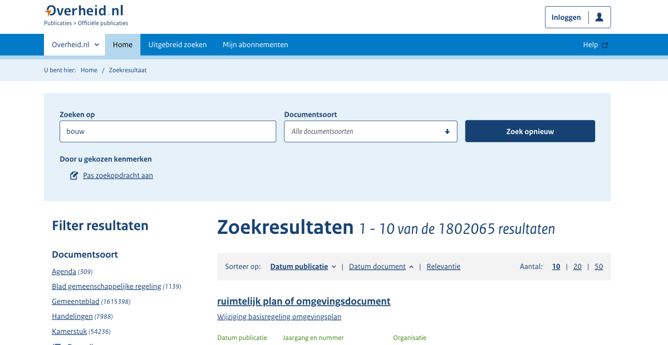The image size is (668, 345).
Task: Click the Zoeken op search field
Action: (168, 132)
